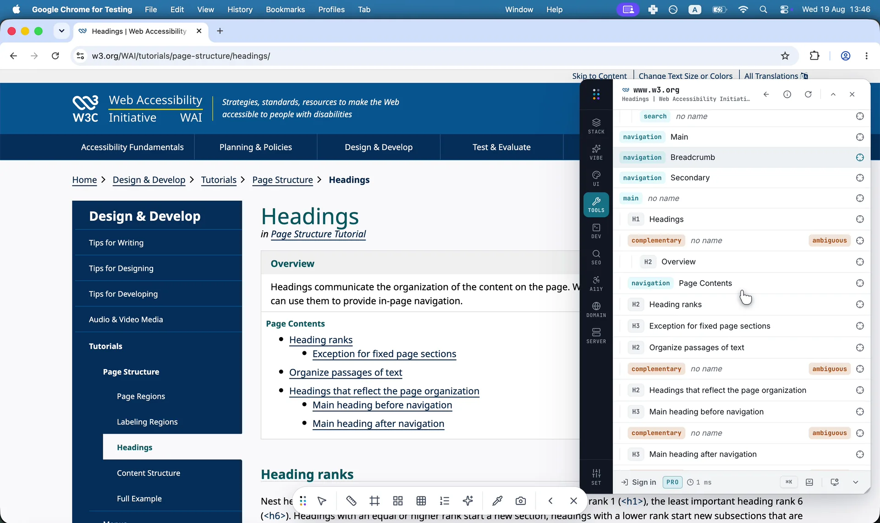The width and height of the screenshot is (880, 523).
Task: Open the UI palette section in sidebar
Action: (x=596, y=178)
